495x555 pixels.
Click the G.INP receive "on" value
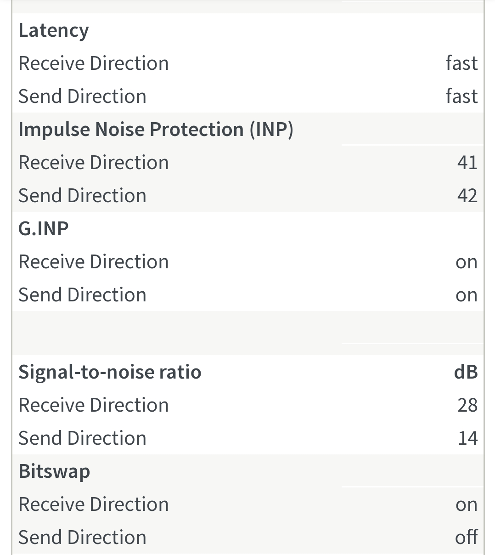tap(466, 262)
